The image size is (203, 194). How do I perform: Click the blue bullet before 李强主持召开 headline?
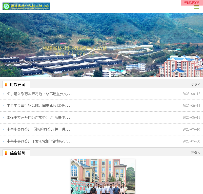pos(4,117)
